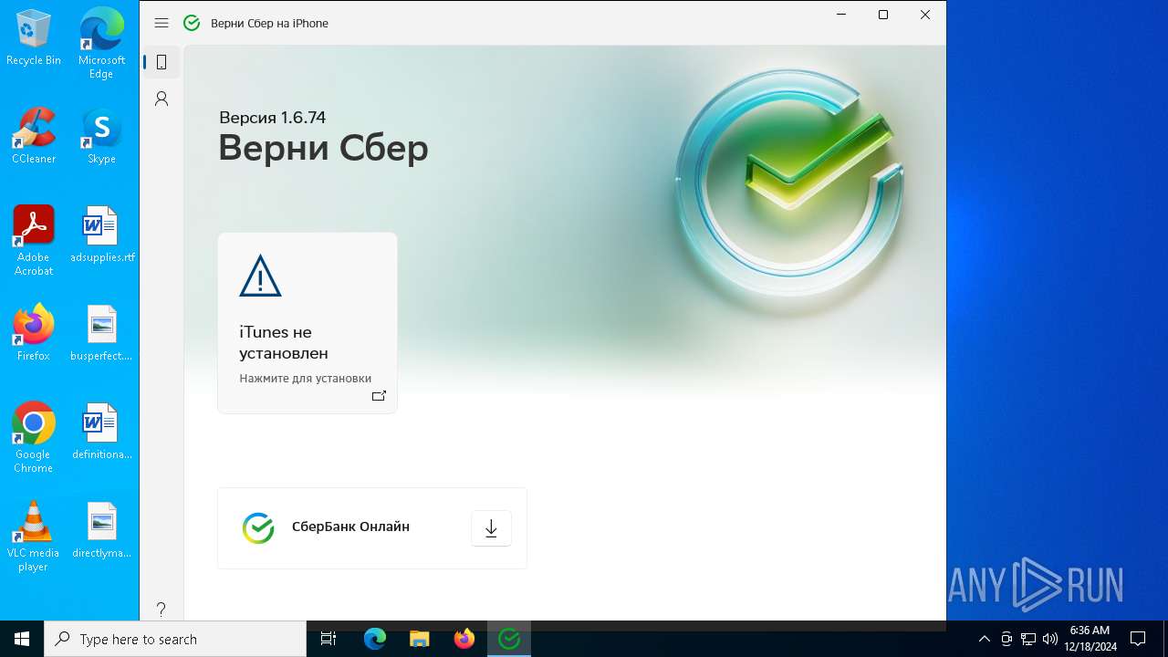
Task: Open File Explorer from the taskbar
Action: [420, 639]
